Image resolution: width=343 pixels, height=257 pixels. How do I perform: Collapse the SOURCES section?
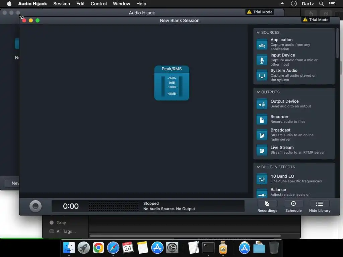point(258,32)
